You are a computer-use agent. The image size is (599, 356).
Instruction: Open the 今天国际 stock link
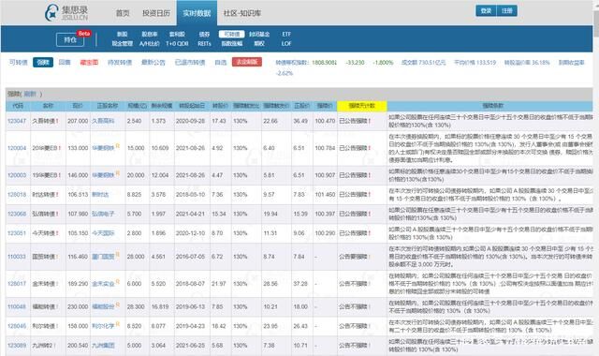[103, 233]
